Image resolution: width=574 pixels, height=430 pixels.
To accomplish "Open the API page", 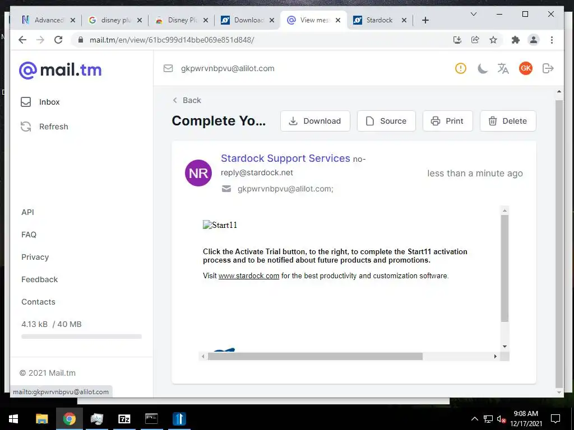I will (28, 212).
